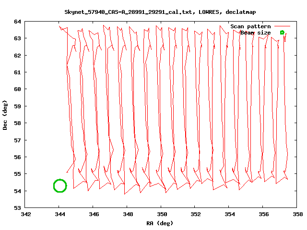
Task: Click the x-axis tick label 350
Action: [162, 214]
